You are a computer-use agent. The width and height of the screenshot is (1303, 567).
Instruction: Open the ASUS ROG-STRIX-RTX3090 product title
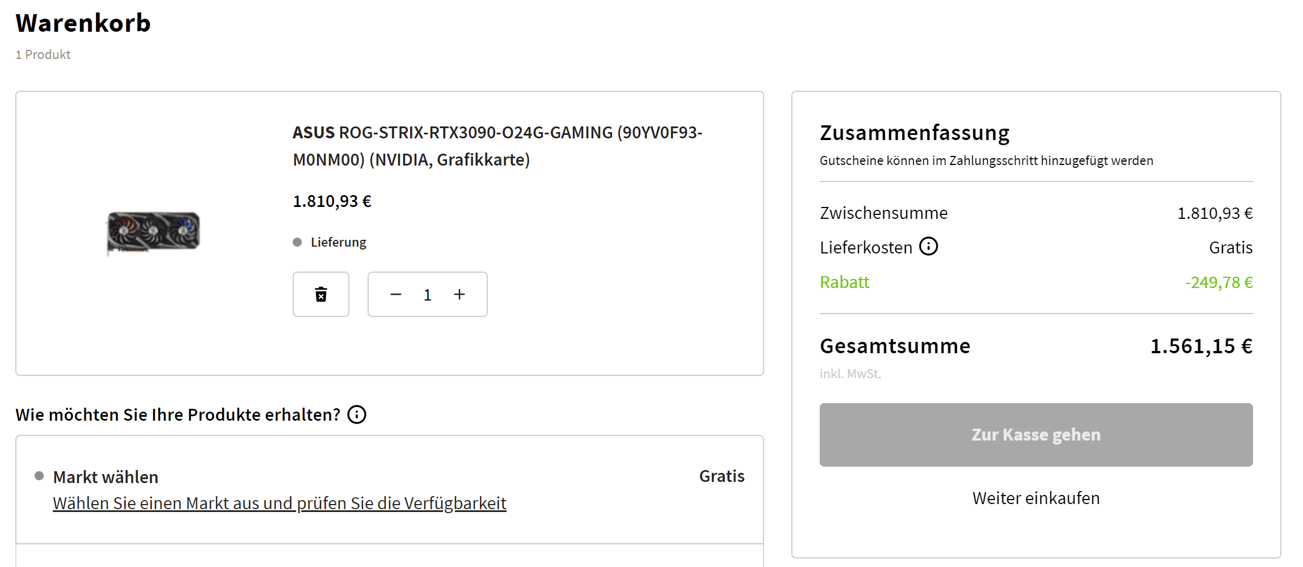point(497,146)
